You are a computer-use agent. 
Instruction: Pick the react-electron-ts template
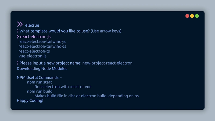pos(34,51)
